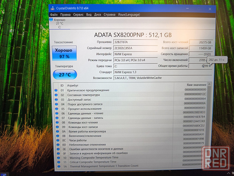
Task: Select the text 'Процент использования'
Action: click(x=85, y=109)
